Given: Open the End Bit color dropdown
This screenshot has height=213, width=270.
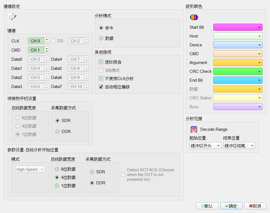Looking at the screenshot, I should 238,80.
